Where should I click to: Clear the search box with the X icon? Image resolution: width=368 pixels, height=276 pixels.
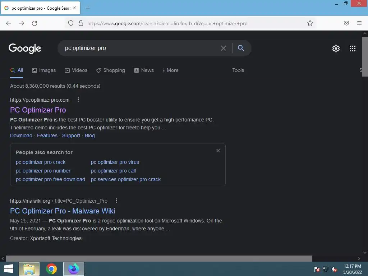224,48
